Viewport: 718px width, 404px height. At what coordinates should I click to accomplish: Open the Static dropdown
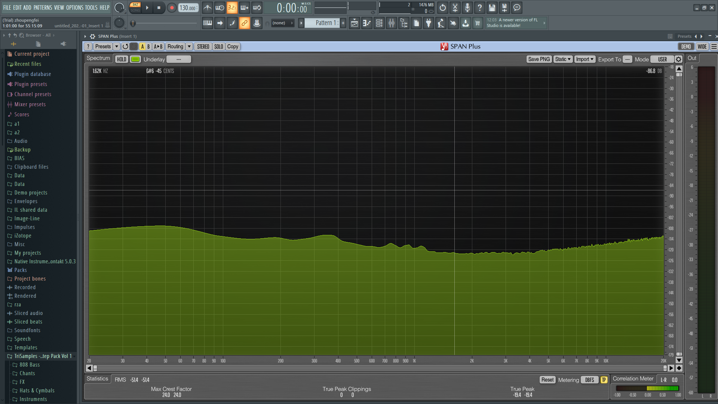[x=563, y=59]
